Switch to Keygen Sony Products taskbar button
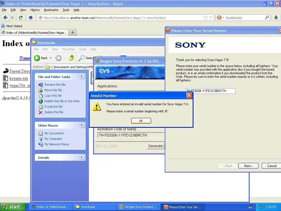The image size is (281, 211). click(139, 207)
